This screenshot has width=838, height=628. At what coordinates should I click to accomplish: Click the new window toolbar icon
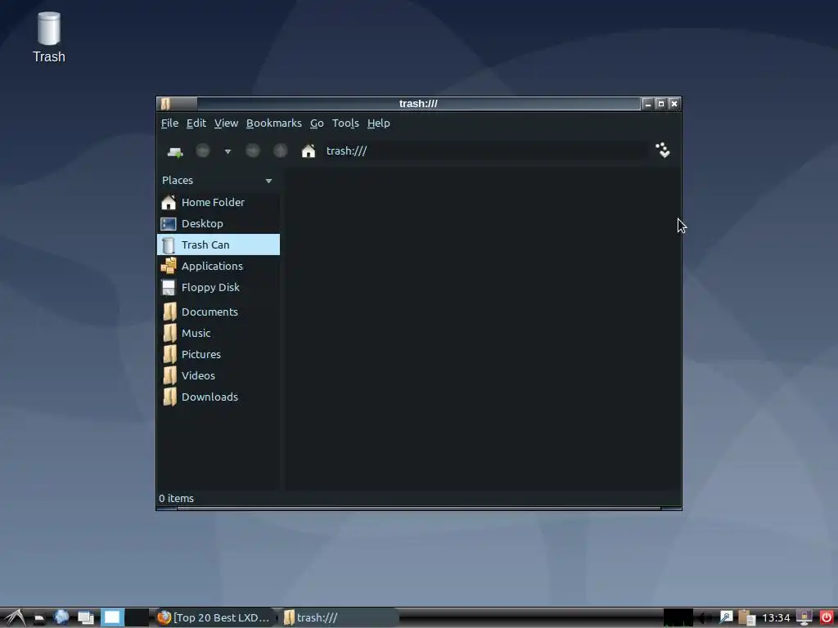click(175, 151)
